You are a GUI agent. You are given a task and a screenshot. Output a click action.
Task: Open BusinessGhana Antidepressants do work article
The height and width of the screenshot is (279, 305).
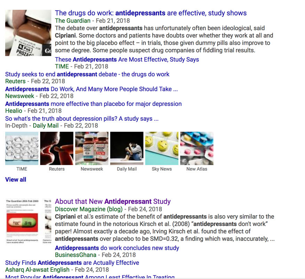(x=117, y=248)
